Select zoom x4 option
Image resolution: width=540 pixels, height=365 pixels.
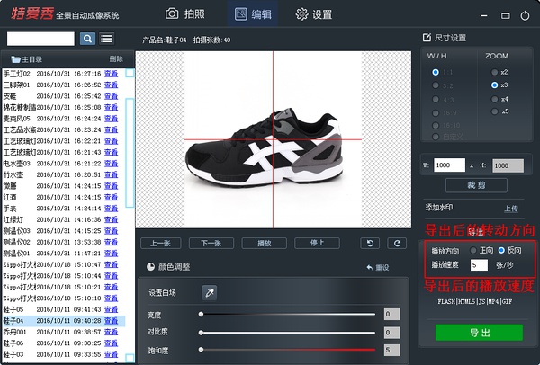(x=494, y=99)
